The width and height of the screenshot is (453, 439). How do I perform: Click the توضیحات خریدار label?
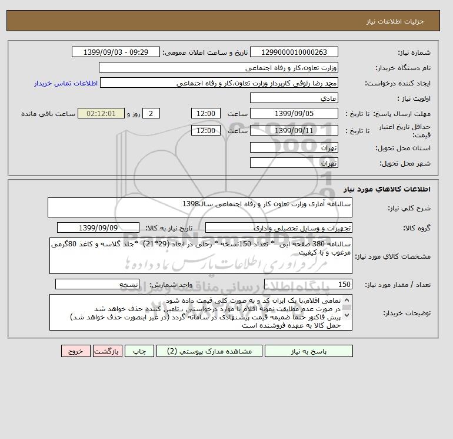(x=407, y=313)
